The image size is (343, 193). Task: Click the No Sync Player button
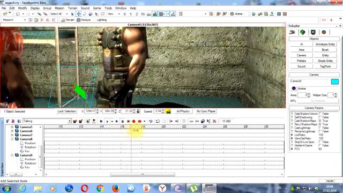tap(206, 112)
